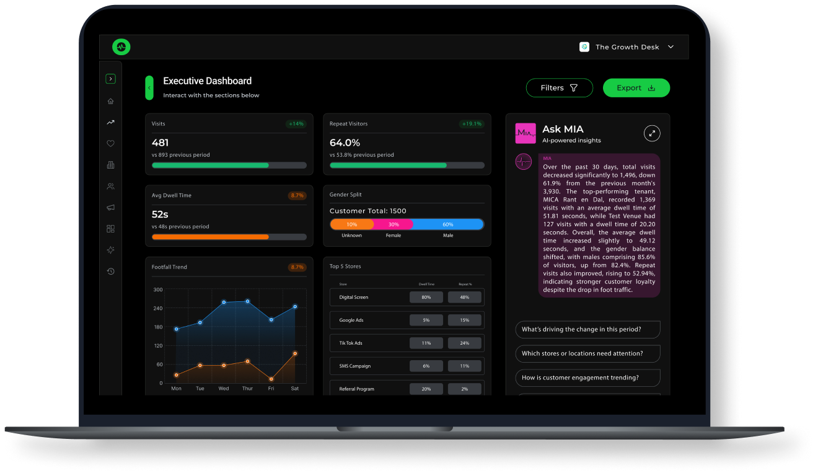This screenshot has width=818, height=473.
Task: Click the green Export button
Action: tap(636, 88)
